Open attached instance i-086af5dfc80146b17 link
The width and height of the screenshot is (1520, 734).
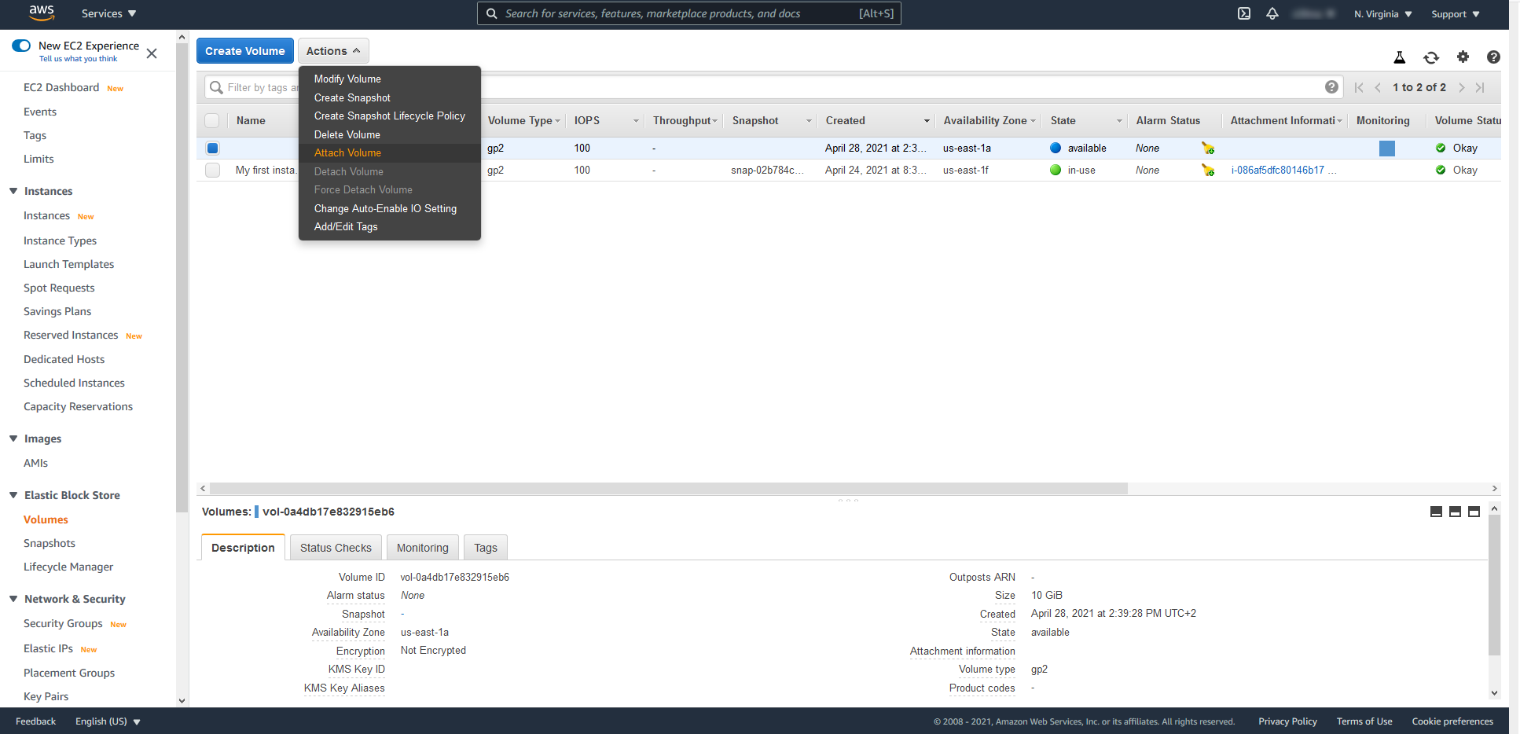[x=1278, y=170]
